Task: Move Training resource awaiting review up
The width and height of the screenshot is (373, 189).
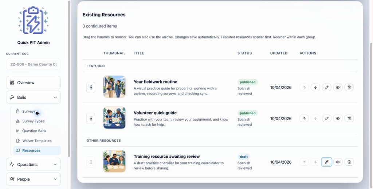Action: [x=304, y=162]
